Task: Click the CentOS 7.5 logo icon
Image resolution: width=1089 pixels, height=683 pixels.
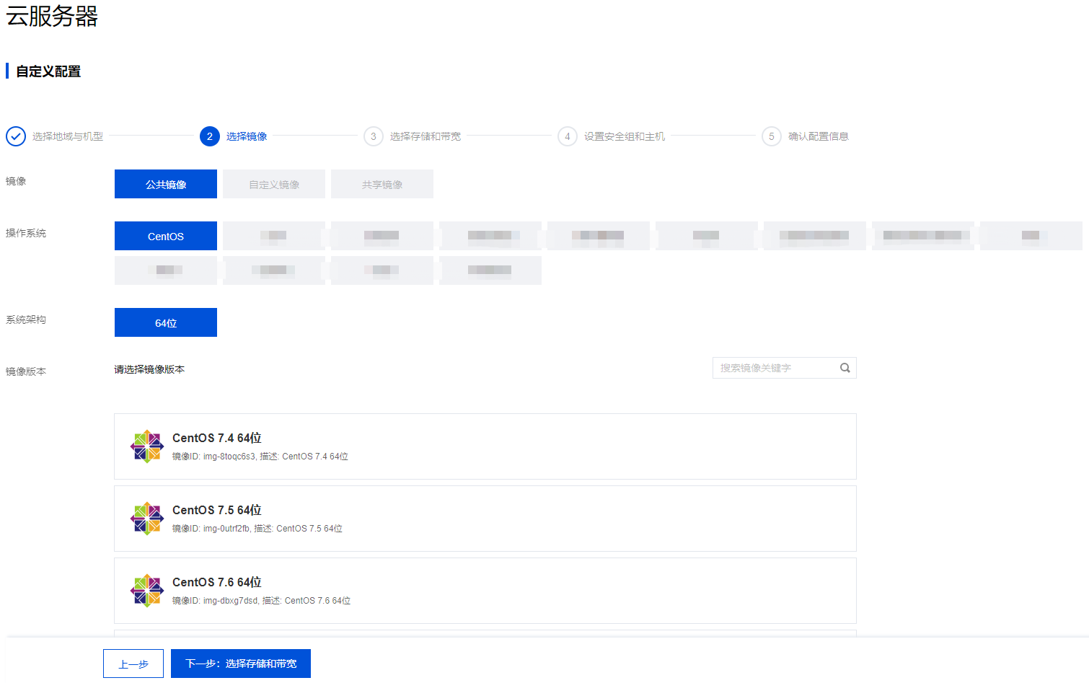Action: [x=147, y=519]
